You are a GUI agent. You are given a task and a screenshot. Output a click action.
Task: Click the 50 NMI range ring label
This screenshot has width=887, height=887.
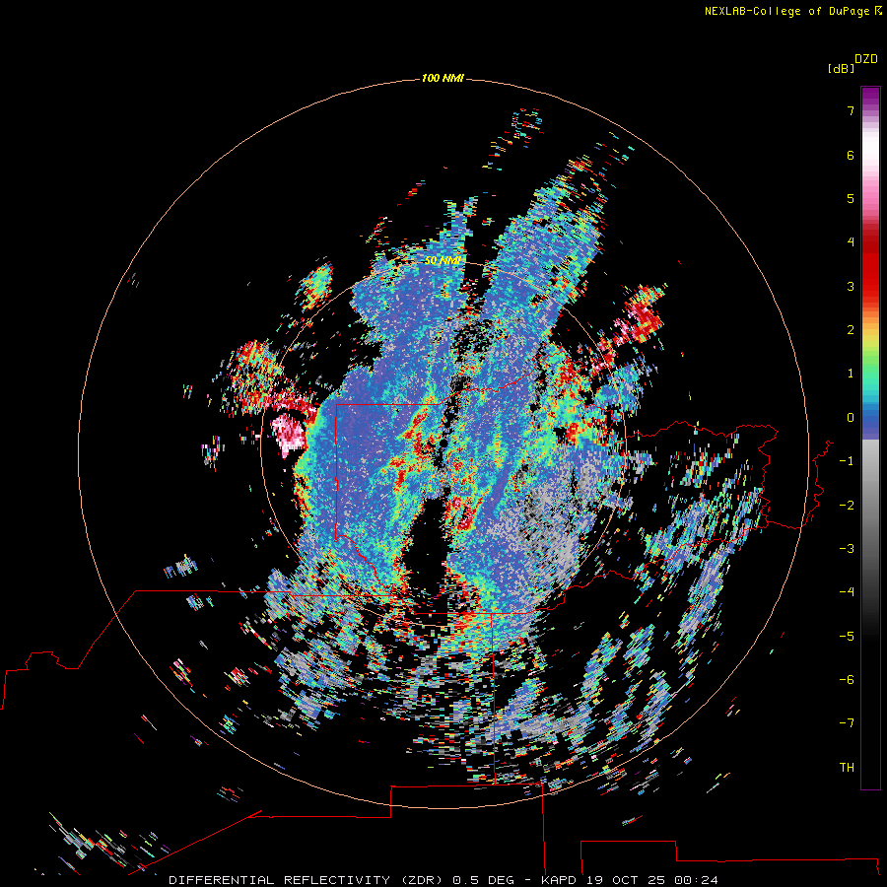(443, 260)
